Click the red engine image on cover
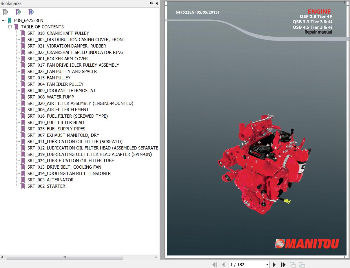This screenshot has width=350, height=268. [x=265, y=164]
